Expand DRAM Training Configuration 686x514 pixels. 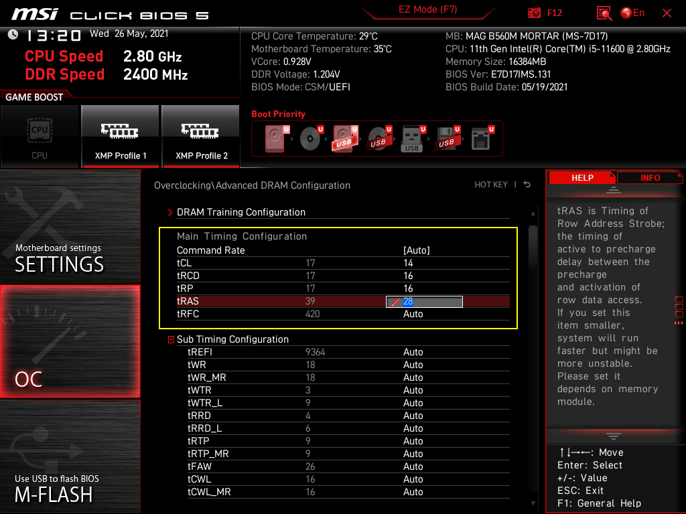(241, 212)
